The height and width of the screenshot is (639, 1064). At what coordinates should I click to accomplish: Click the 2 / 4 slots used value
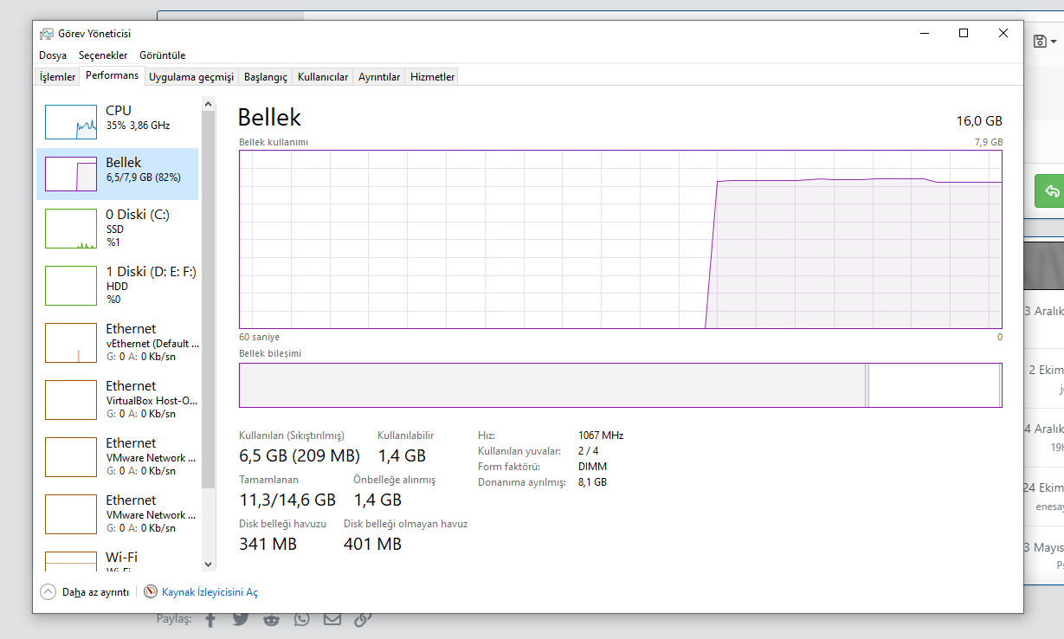[x=588, y=451]
